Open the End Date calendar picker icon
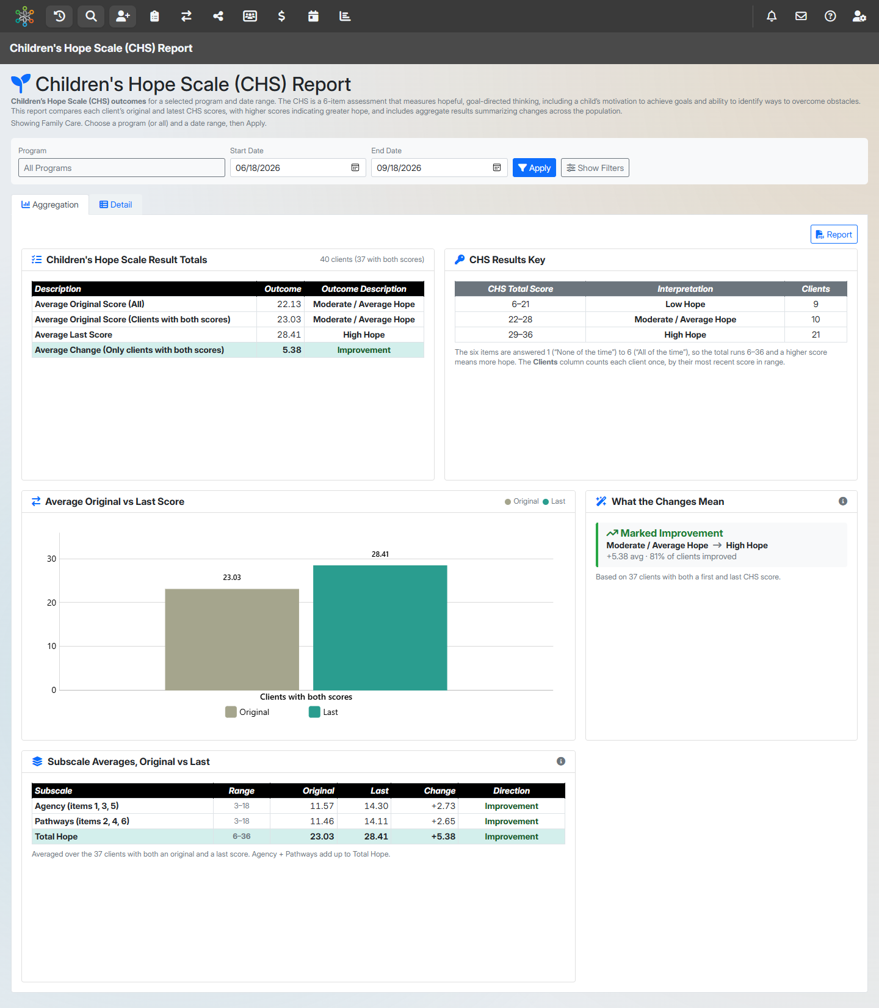This screenshot has width=879, height=1008. (x=497, y=168)
